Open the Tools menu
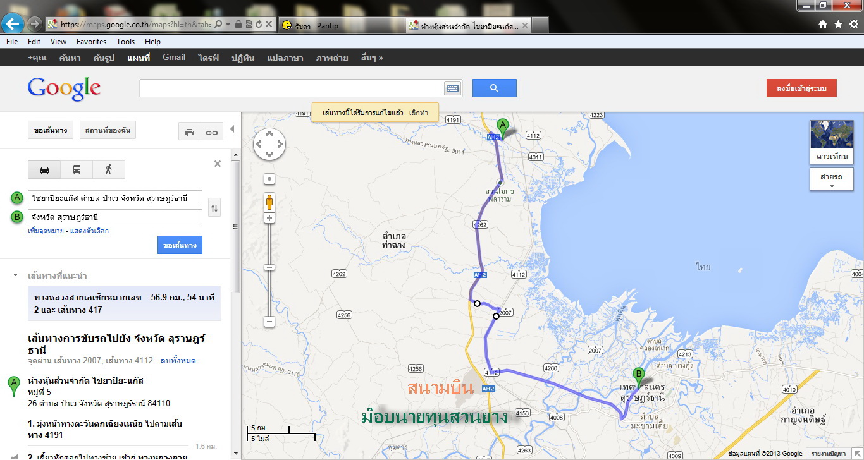This screenshot has height=460, width=864. (x=125, y=42)
